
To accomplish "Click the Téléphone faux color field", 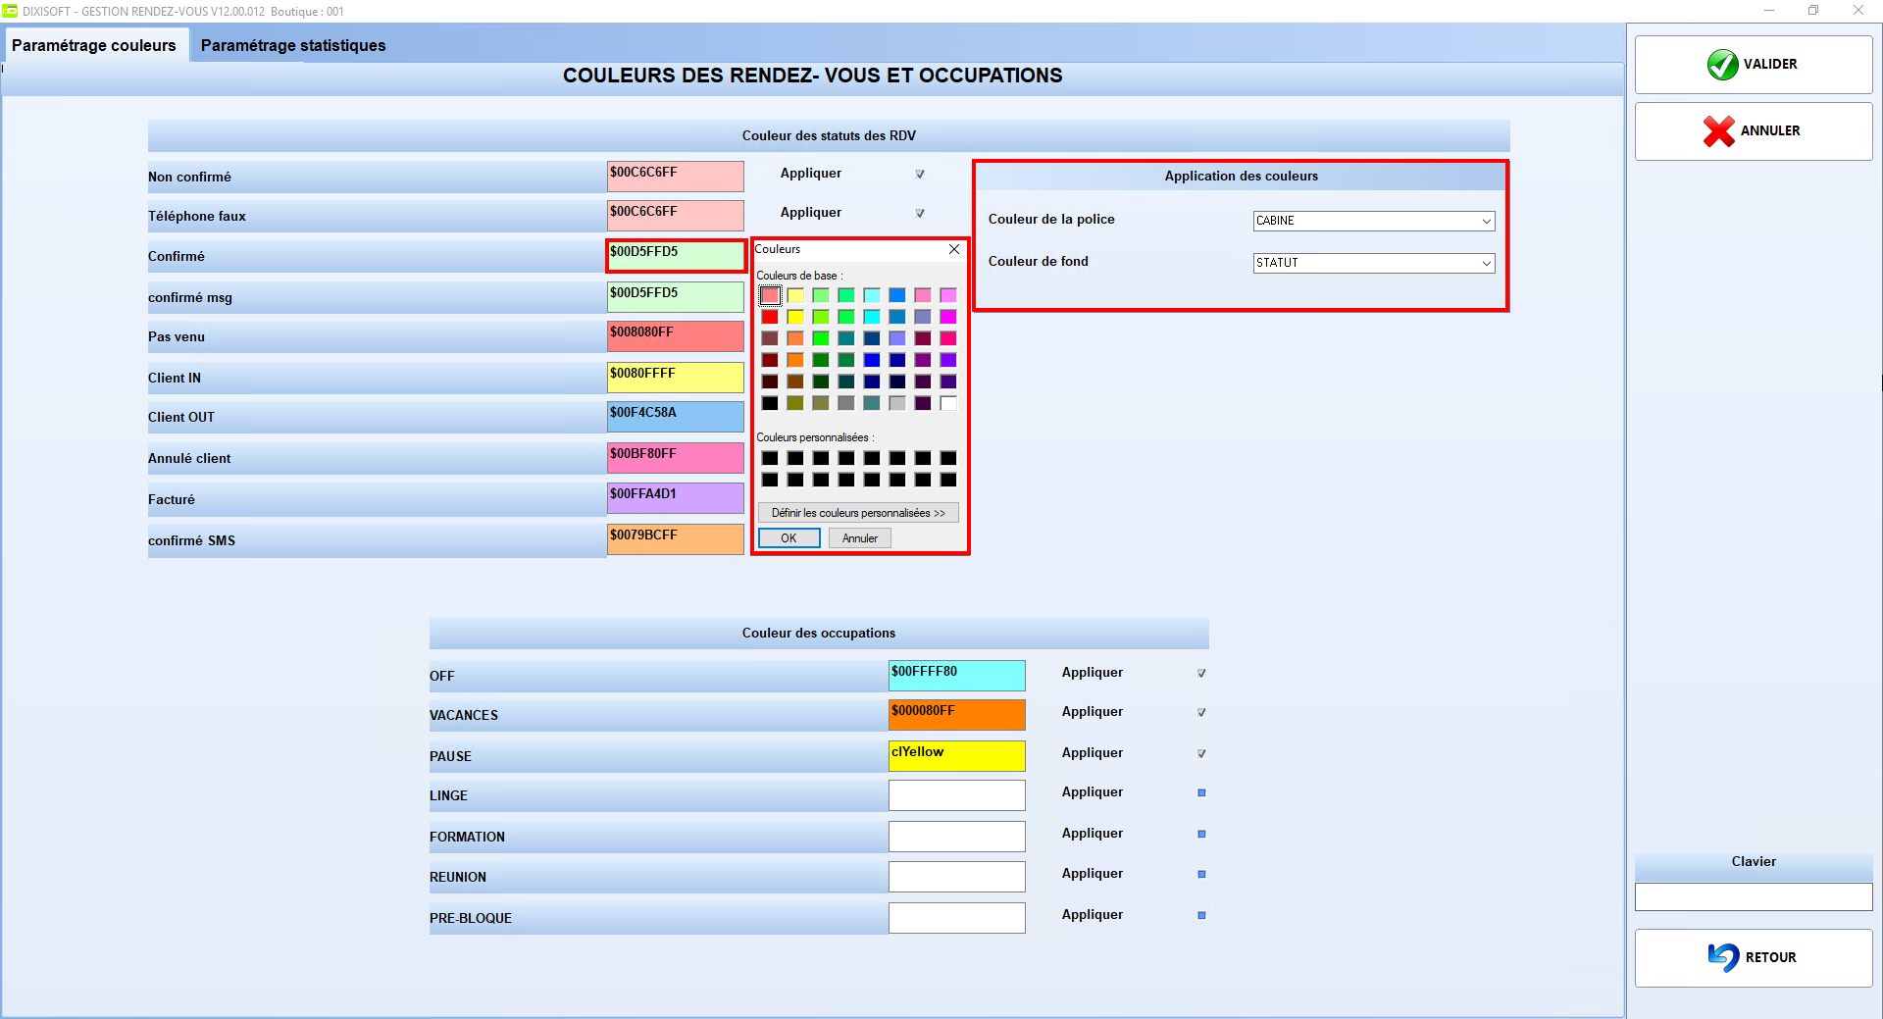I will point(676,216).
